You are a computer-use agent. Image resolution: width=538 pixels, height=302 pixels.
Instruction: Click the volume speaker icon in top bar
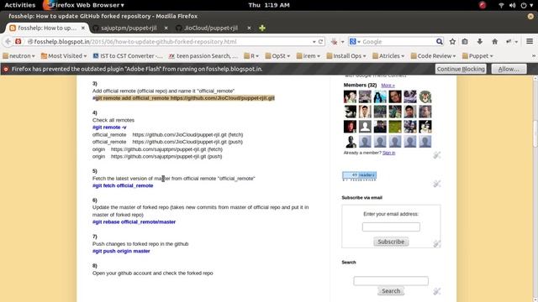click(512, 5)
